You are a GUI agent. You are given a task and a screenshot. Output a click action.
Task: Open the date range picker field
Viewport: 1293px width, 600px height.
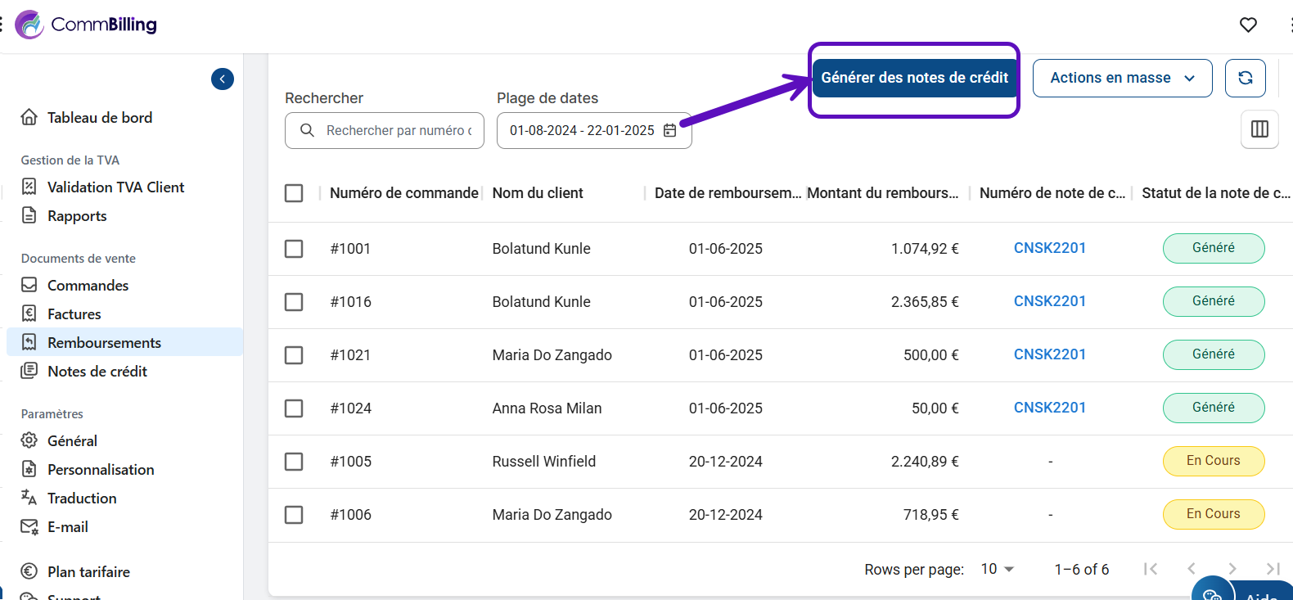[x=583, y=130]
